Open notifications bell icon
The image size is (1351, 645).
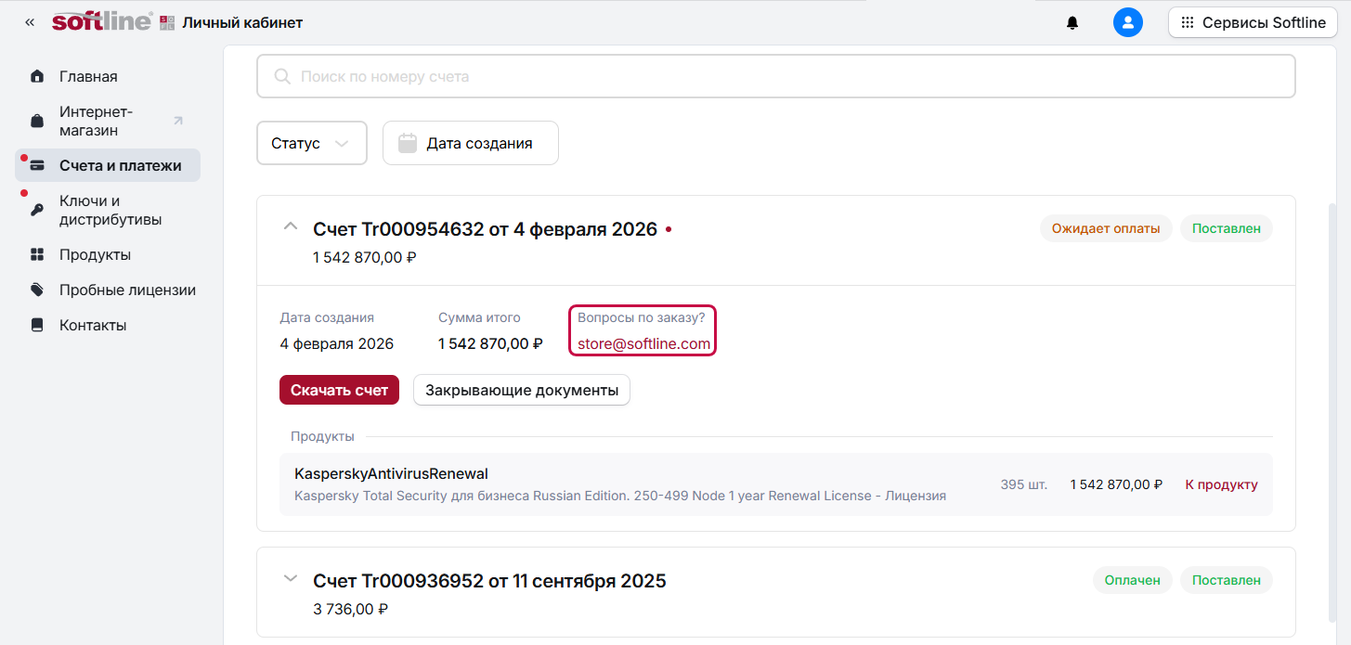pos(1072,23)
